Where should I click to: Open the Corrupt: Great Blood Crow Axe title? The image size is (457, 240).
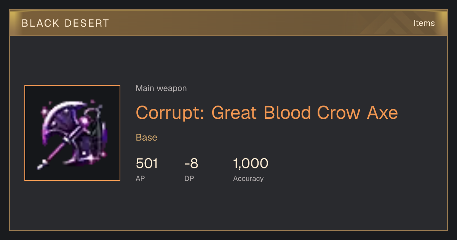(x=267, y=112)
